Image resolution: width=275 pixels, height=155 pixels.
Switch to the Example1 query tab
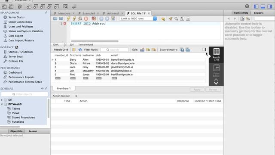pyautogui.click(x=89, y=13)
